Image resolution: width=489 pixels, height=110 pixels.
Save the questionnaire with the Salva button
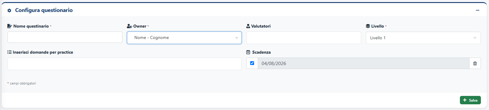point(470,100)
